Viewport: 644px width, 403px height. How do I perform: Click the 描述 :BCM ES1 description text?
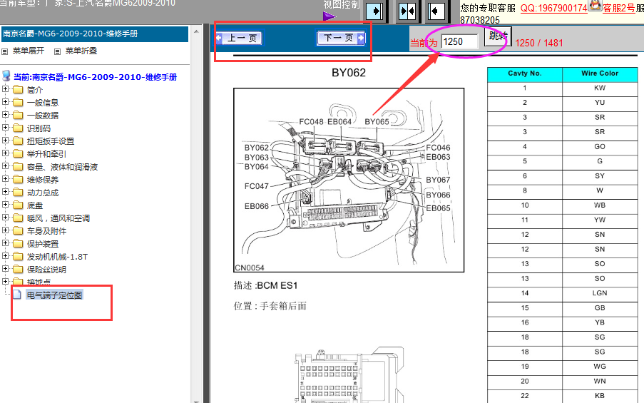pyautogui.click(x=265, y=285)
